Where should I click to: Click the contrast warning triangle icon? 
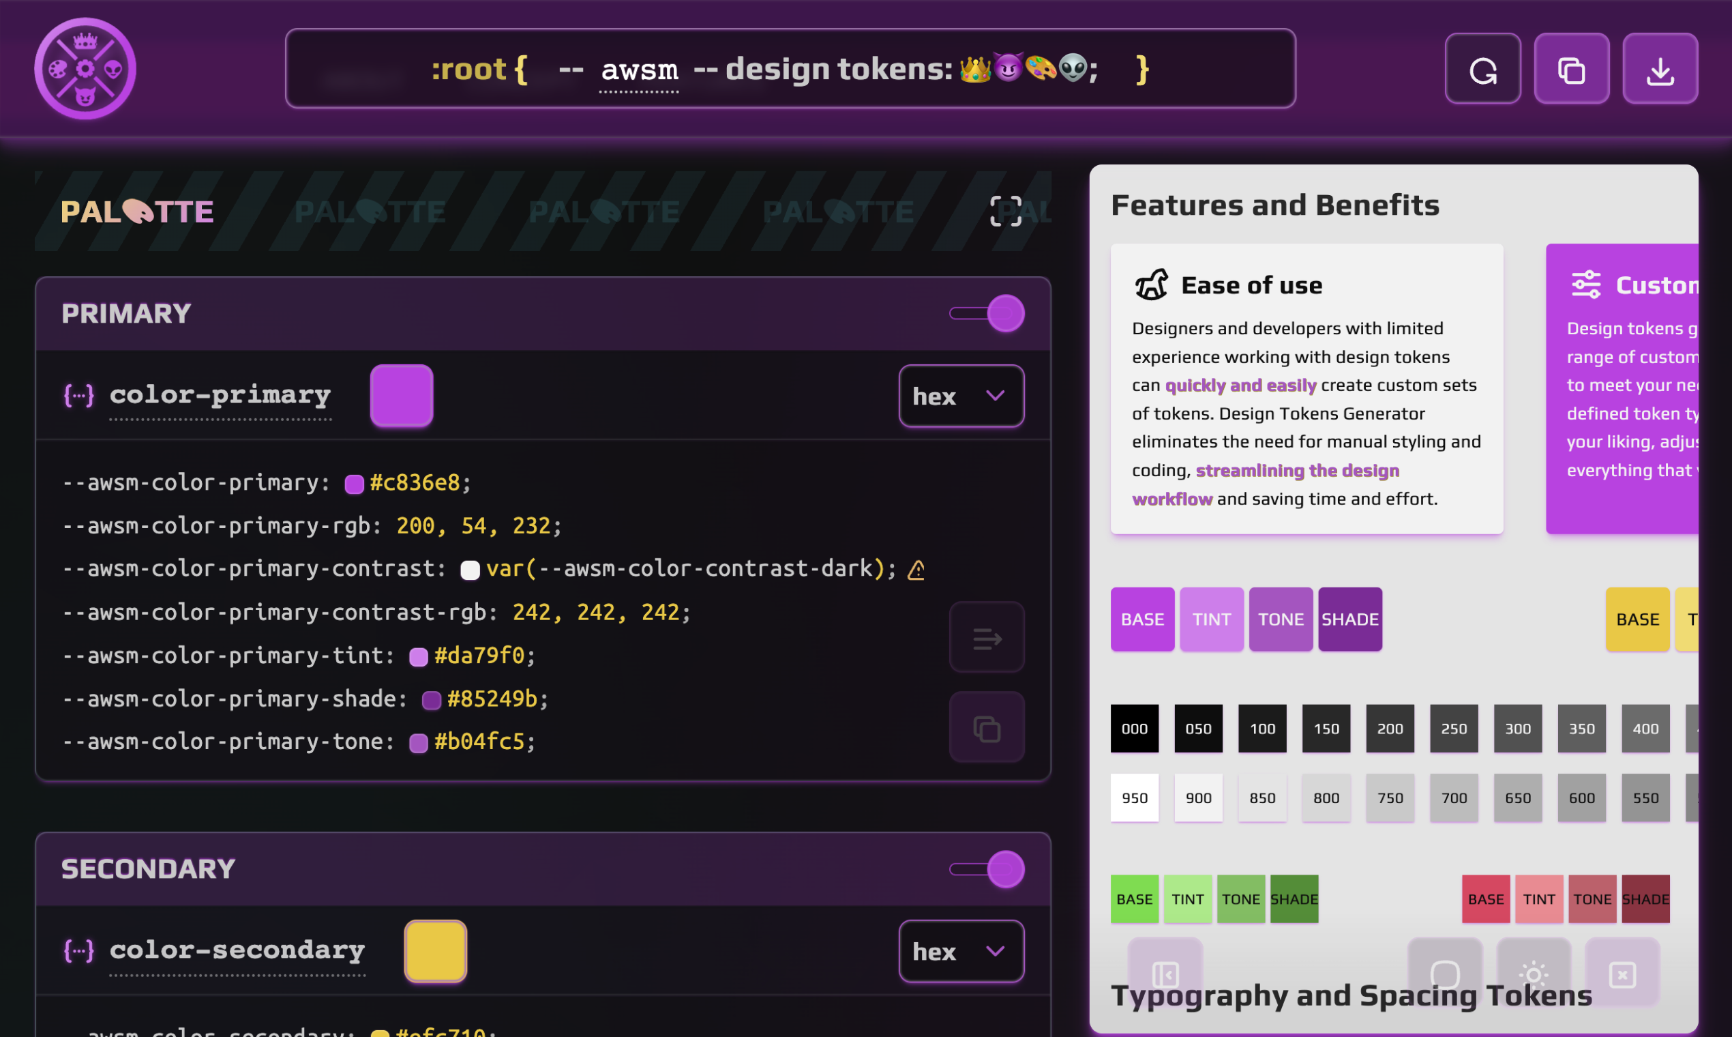[916, 570]
